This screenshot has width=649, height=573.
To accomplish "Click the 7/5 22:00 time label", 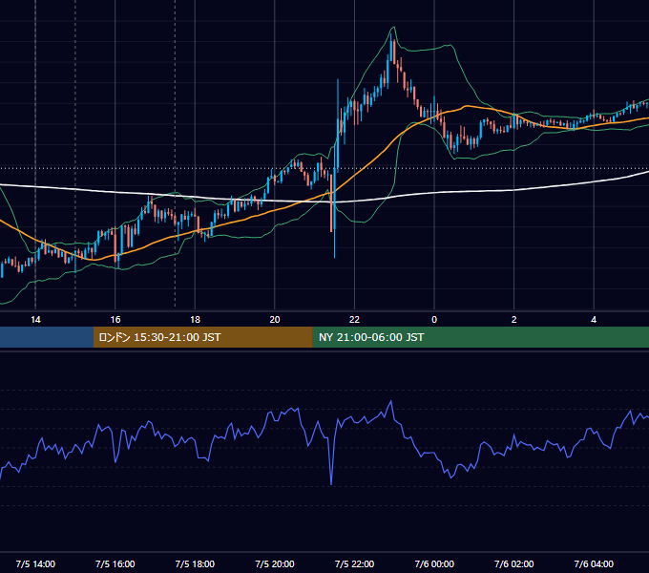I will coord(354,563).
